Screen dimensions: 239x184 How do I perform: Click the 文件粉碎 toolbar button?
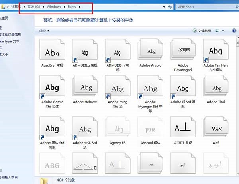[202, 30]
